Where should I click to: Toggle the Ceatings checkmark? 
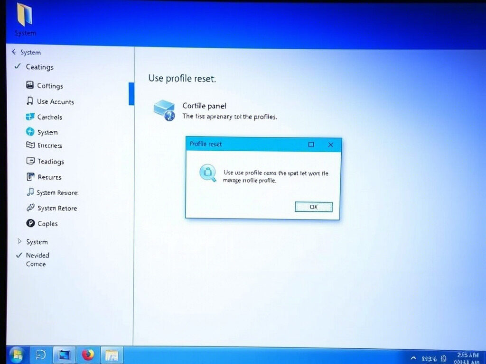pos(18,67)
